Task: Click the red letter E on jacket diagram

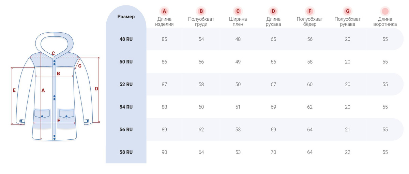Action: [14, 90]
